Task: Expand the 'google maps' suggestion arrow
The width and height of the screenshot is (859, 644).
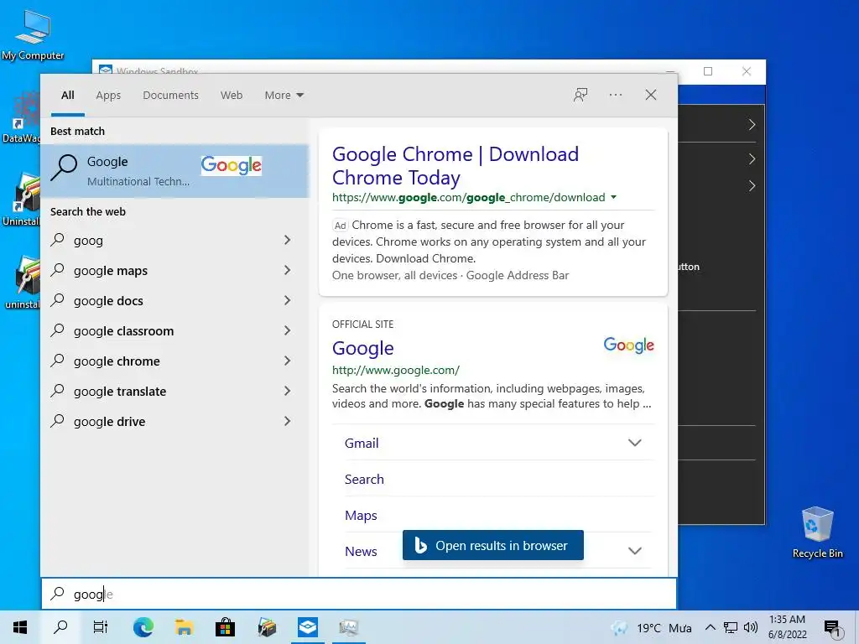Action: pos(287,270)
